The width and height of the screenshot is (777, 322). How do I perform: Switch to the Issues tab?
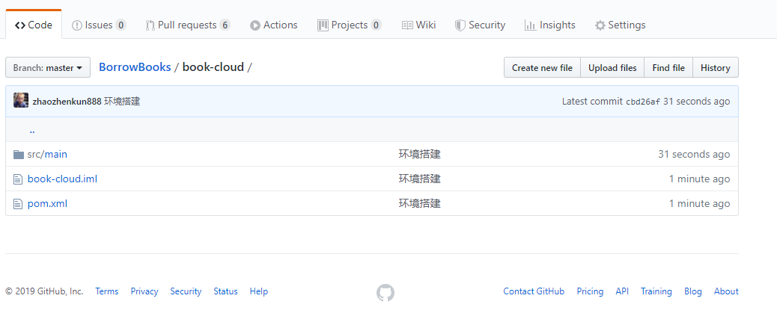(99, 25)
